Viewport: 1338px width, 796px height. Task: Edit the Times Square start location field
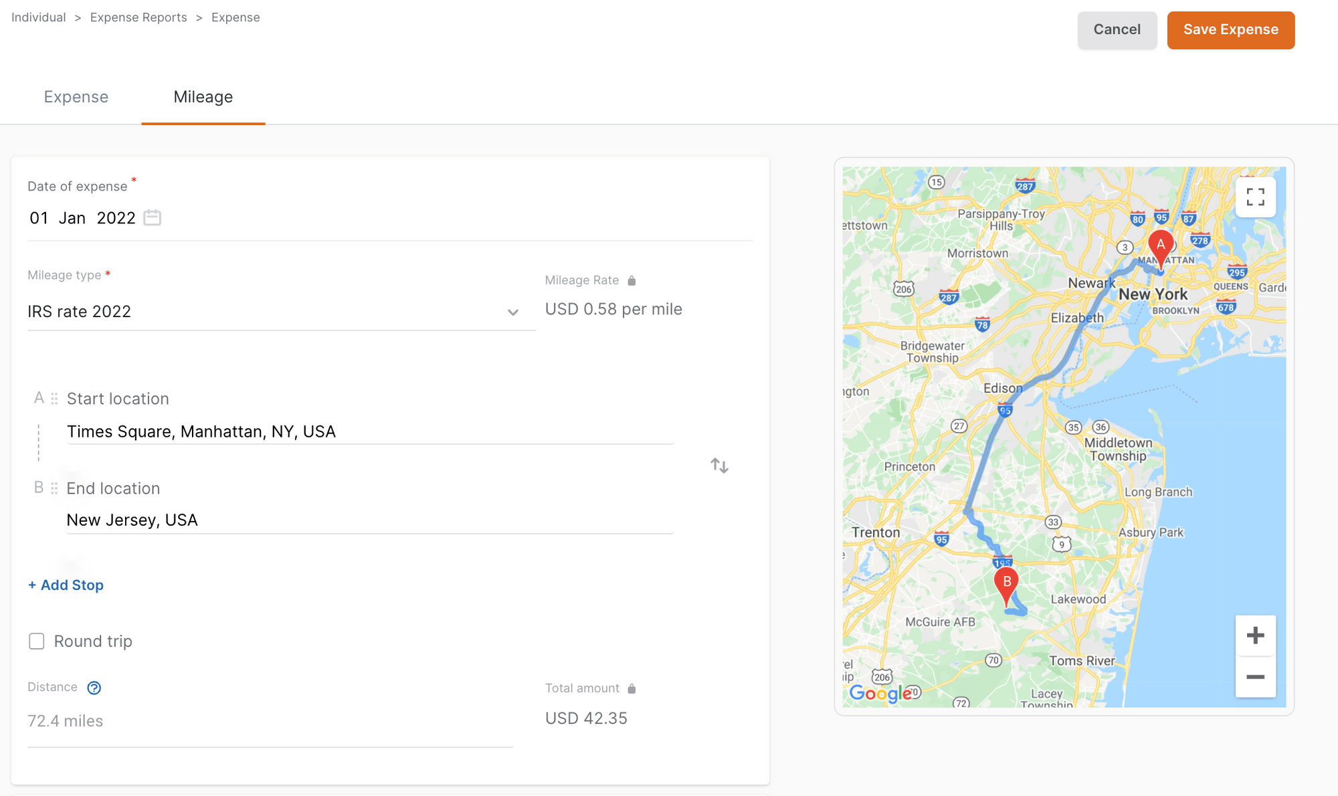pos(370,431)
